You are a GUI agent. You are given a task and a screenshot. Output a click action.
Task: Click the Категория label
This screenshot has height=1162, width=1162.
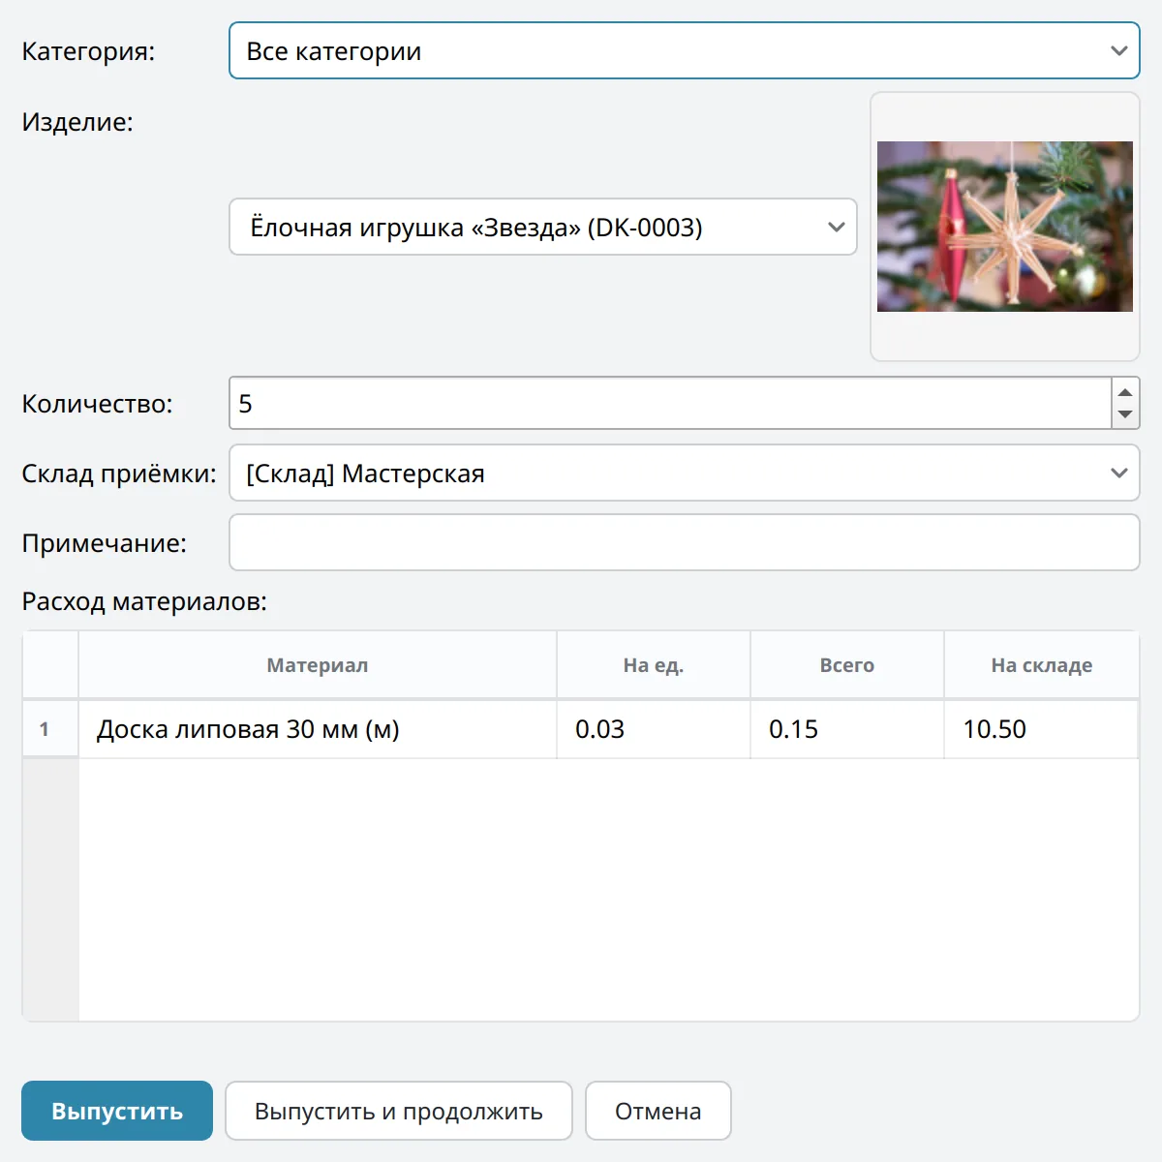88,51
